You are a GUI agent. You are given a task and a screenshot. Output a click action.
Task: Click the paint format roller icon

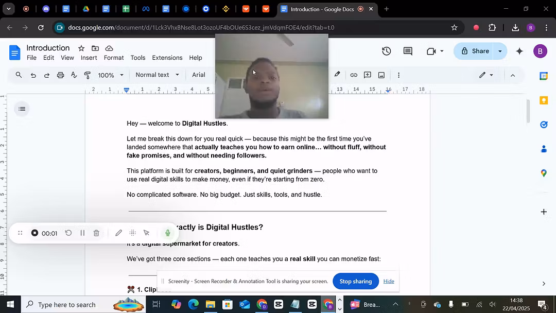coord(88,75)
